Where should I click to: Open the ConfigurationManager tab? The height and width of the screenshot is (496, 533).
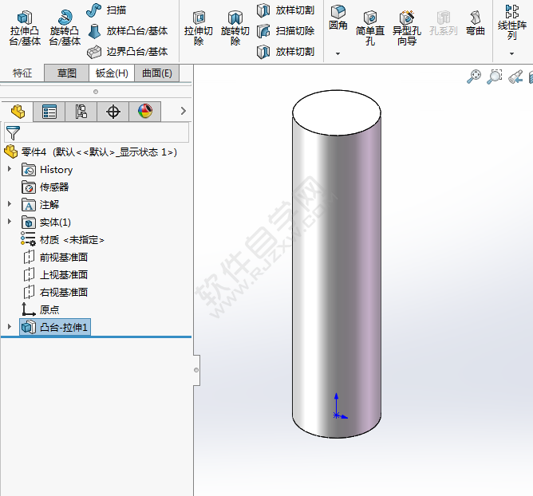81,112
